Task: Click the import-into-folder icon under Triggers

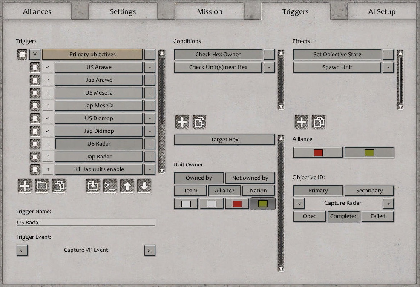Action: tap(93, 186)
